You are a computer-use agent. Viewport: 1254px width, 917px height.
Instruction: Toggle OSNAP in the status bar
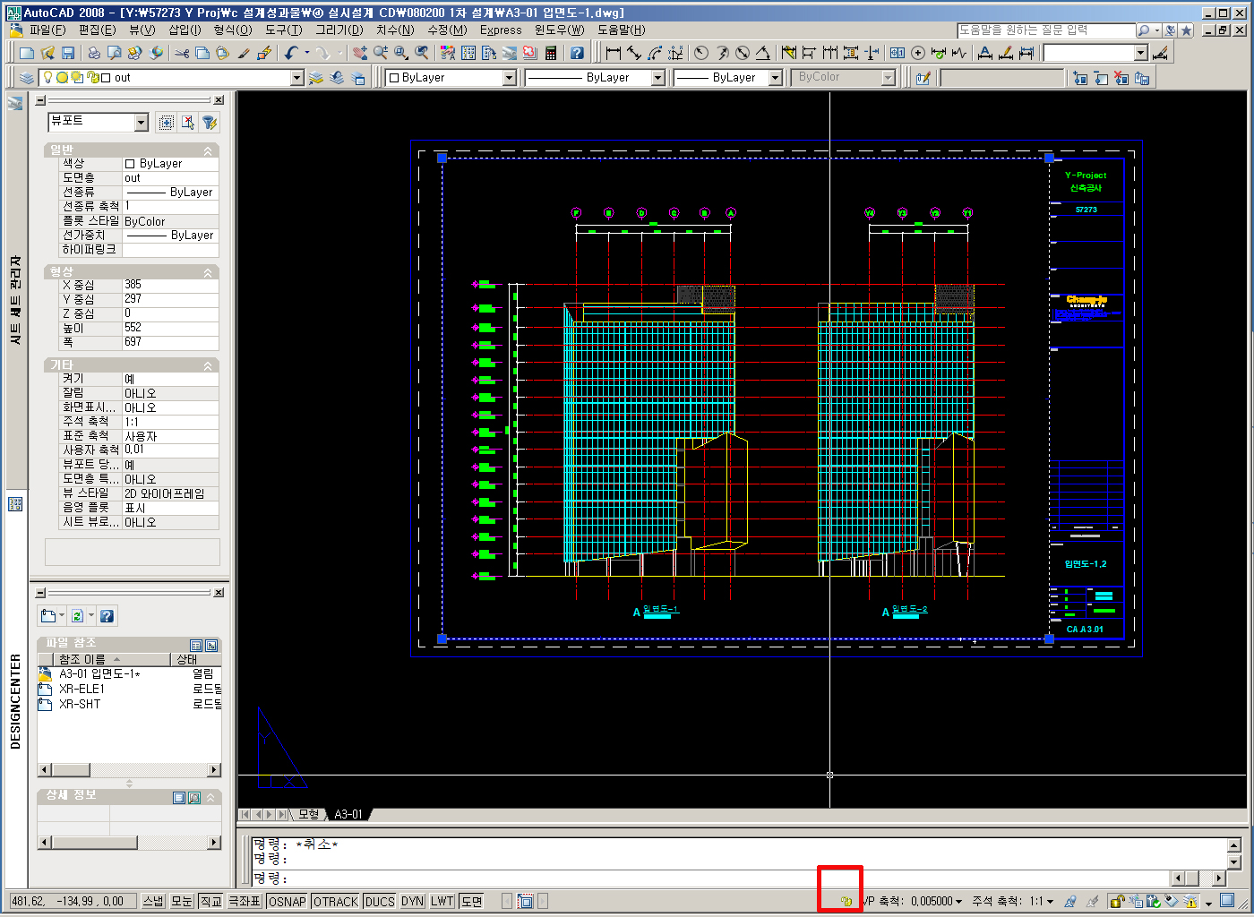(x=287, y=901)
